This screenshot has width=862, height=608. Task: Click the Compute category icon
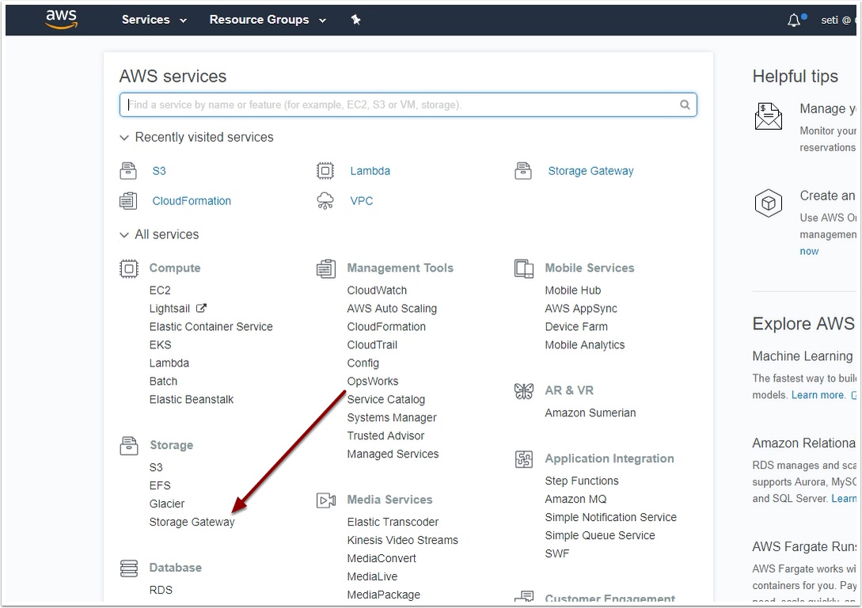(129, 268)
